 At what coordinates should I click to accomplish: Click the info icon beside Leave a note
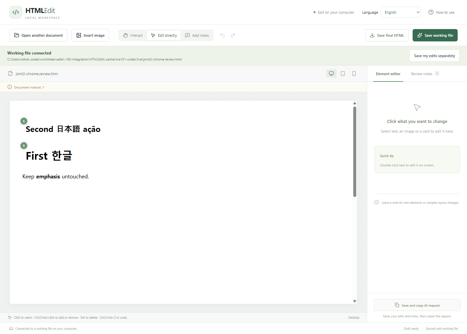click(x=377, y=202)
